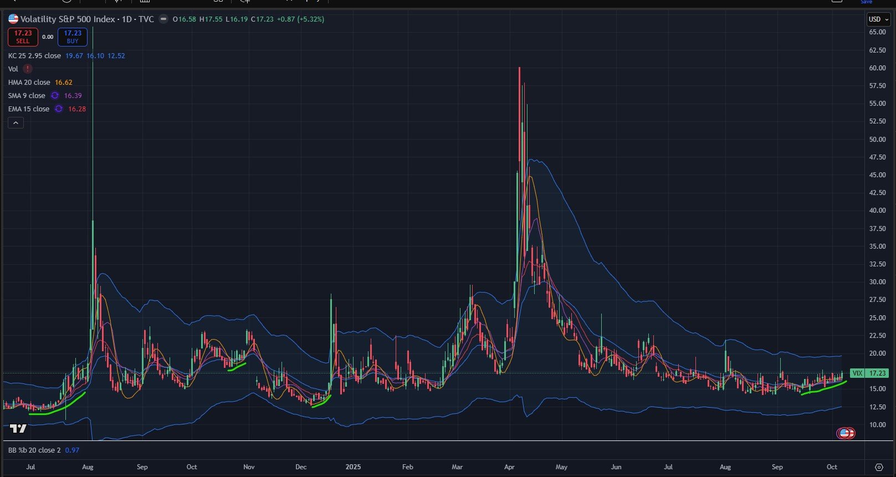Click the Nov label on the time axis
The height and width of the screenshot is (477, 896).
249,467
